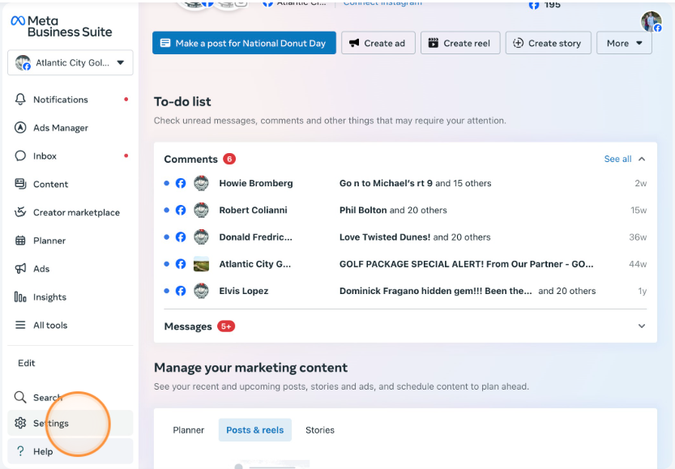Click the Settings gear in sidebar
The image size is (675, 469).
[21, 423]
